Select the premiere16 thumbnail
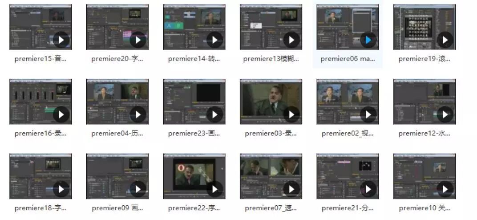Viewport: 477px width, 220px height. (x=40, y=102)
